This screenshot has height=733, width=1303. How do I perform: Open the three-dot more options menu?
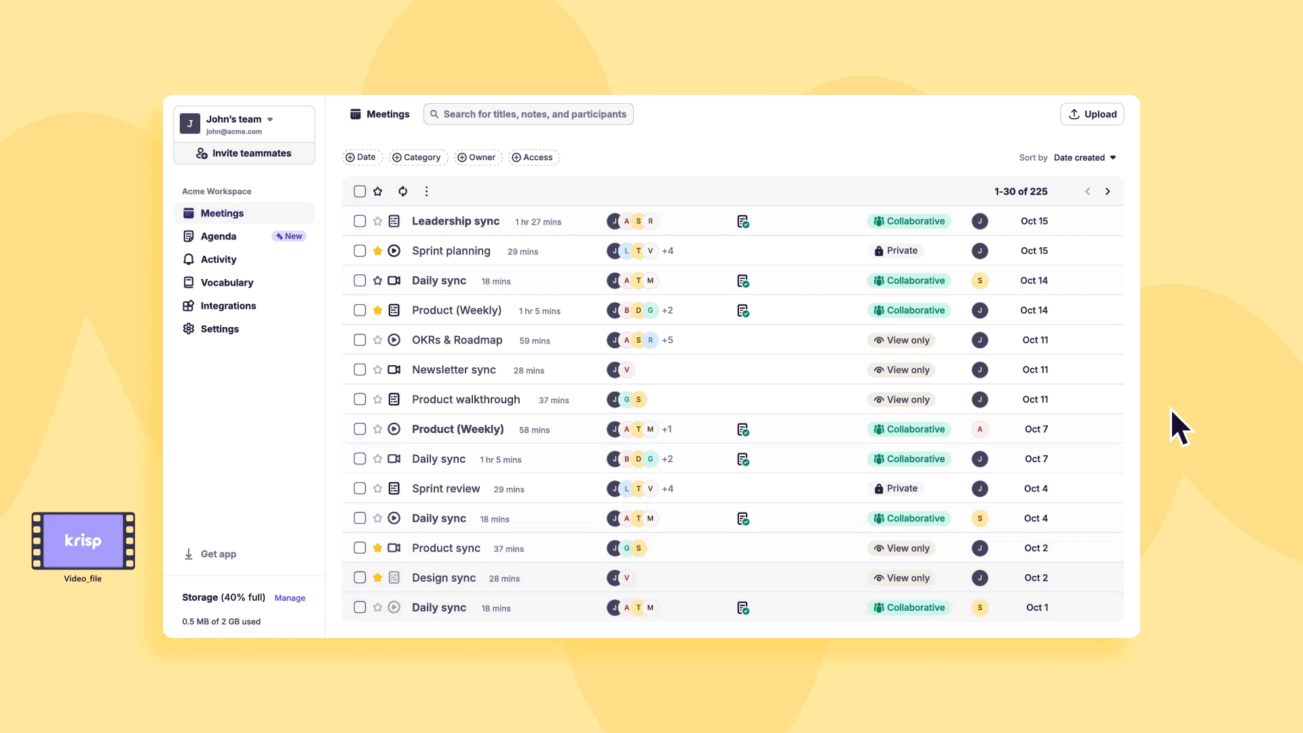click(x=426, y=191)
